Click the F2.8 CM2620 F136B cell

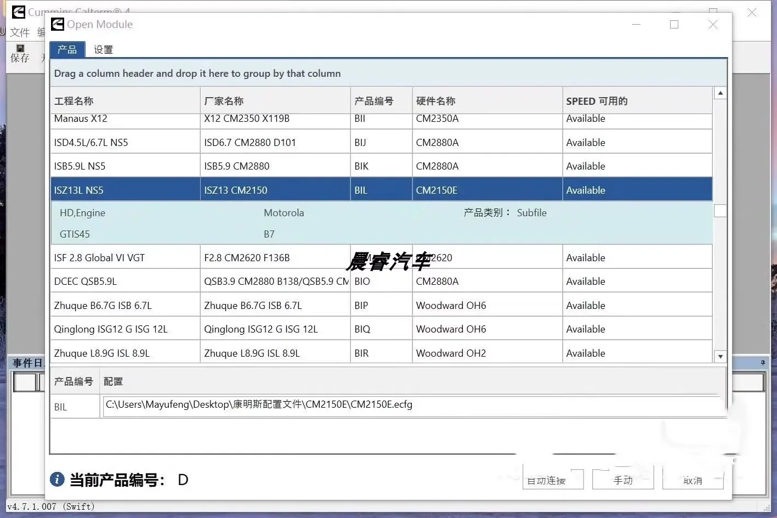[x=275, y=257]
